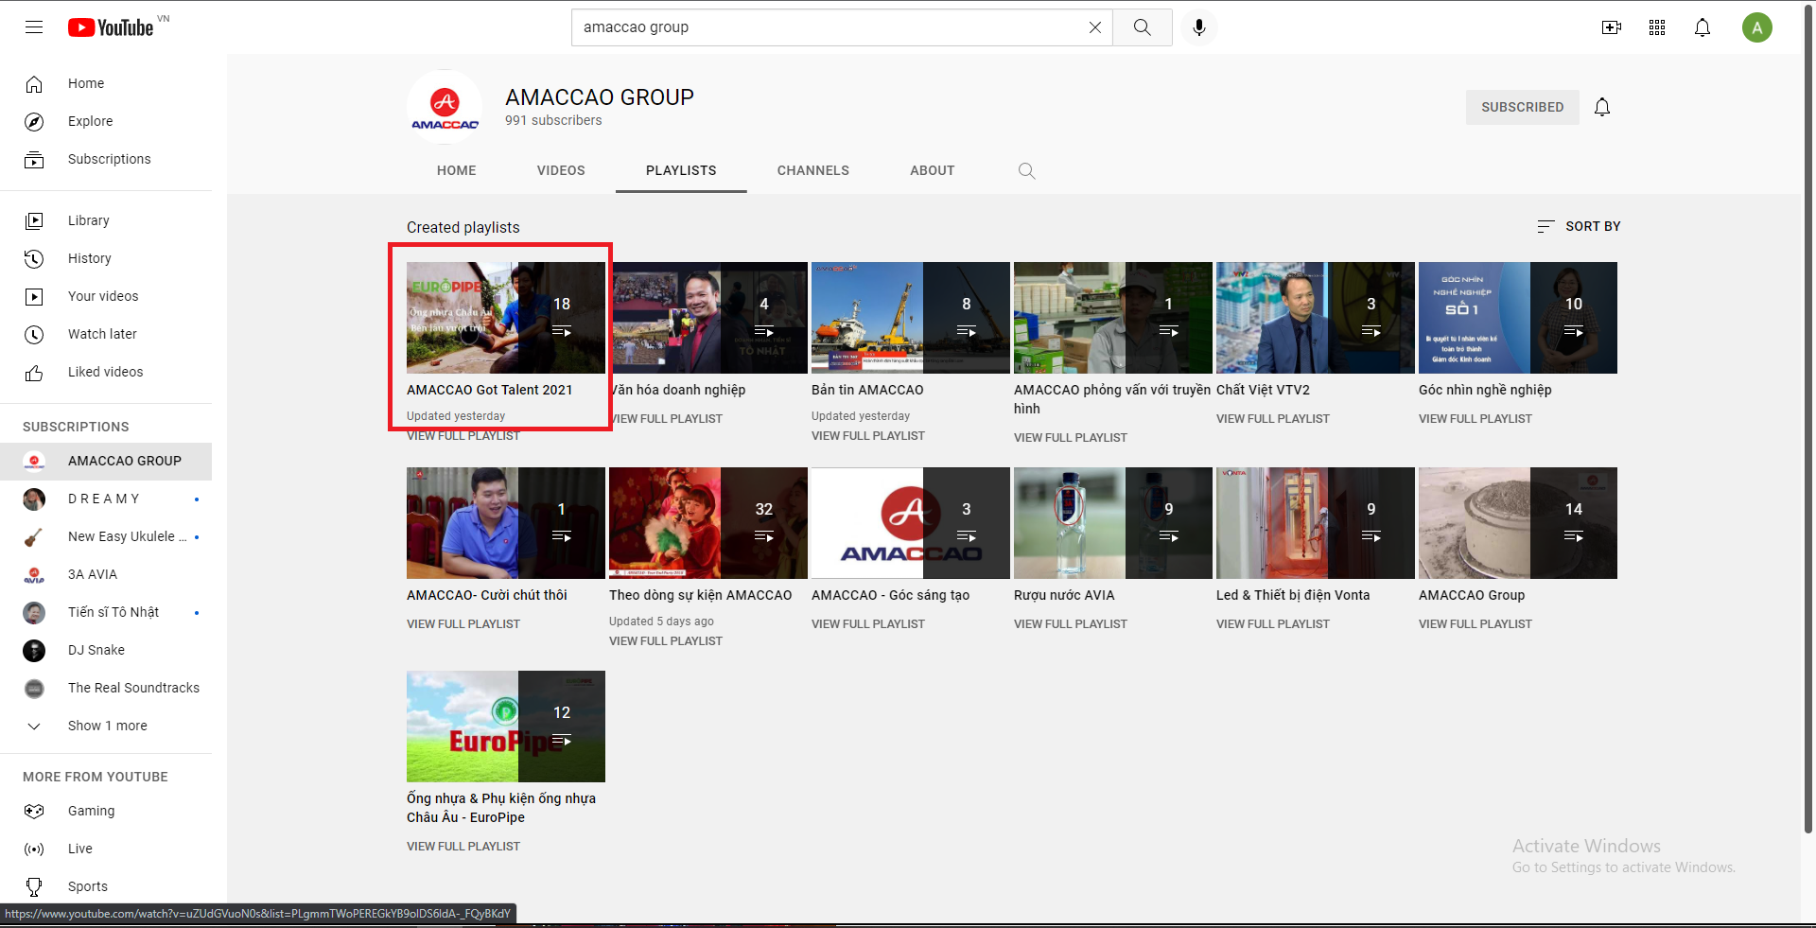
Task: Open Sports in sidebar
Action: pos(106,886)
